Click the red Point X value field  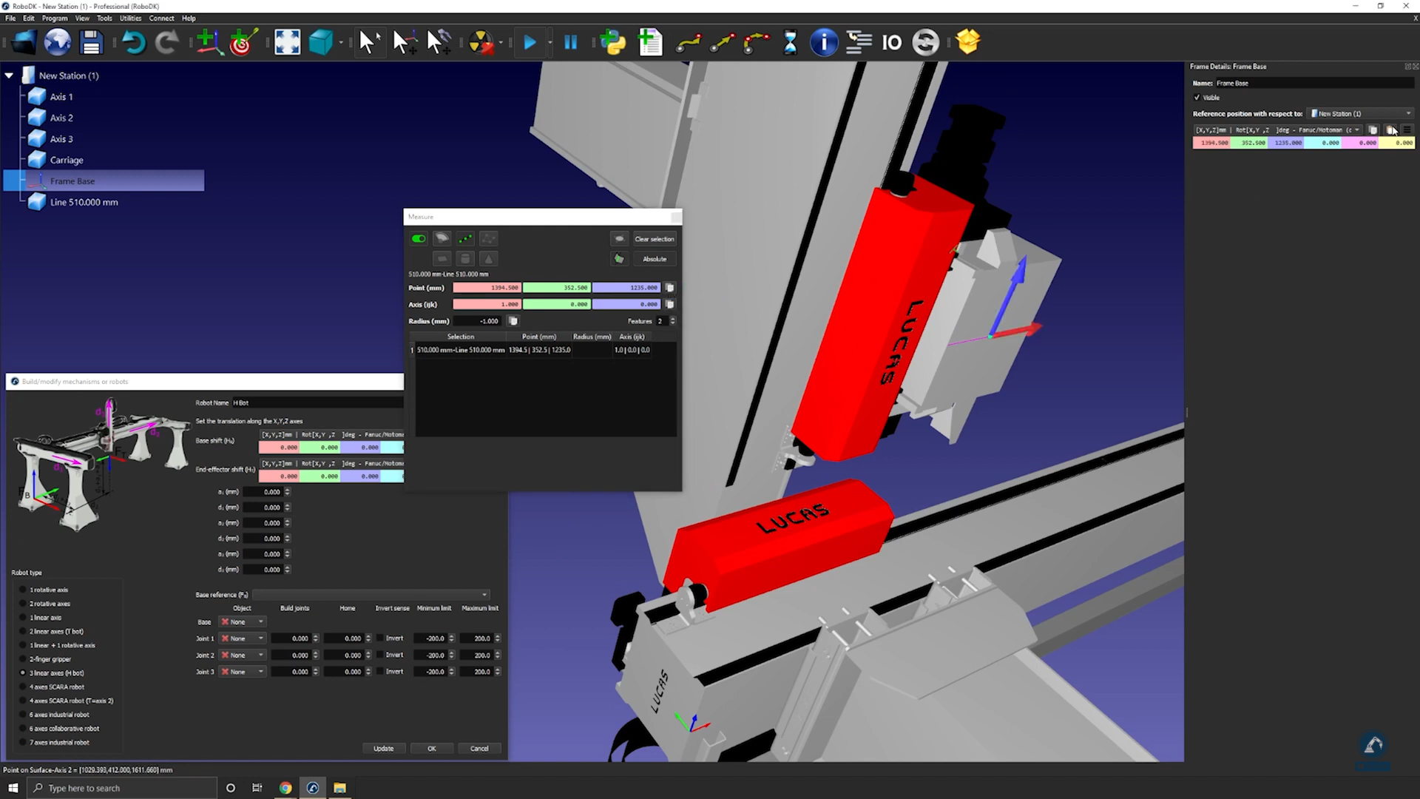pos(487,288)
